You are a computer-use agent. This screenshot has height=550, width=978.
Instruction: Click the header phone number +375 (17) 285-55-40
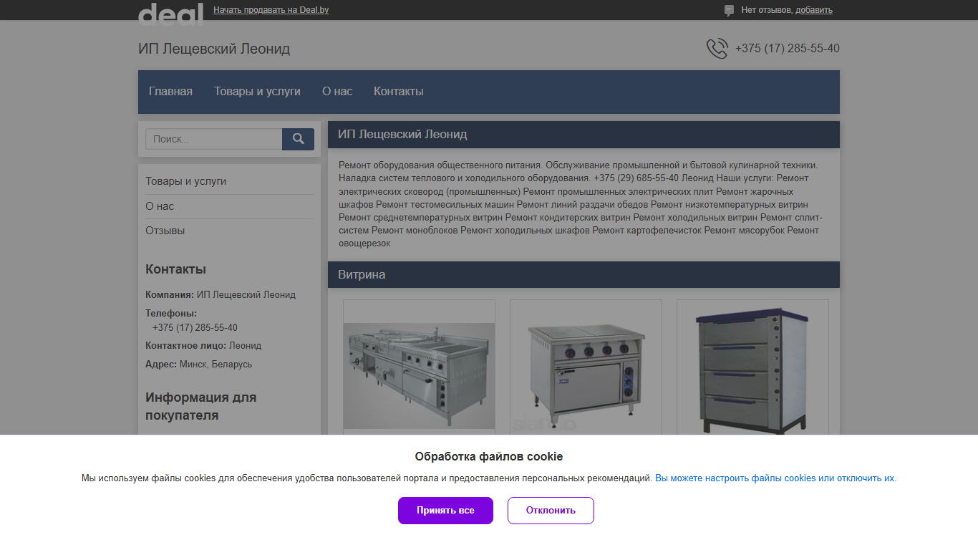point(788,49)
